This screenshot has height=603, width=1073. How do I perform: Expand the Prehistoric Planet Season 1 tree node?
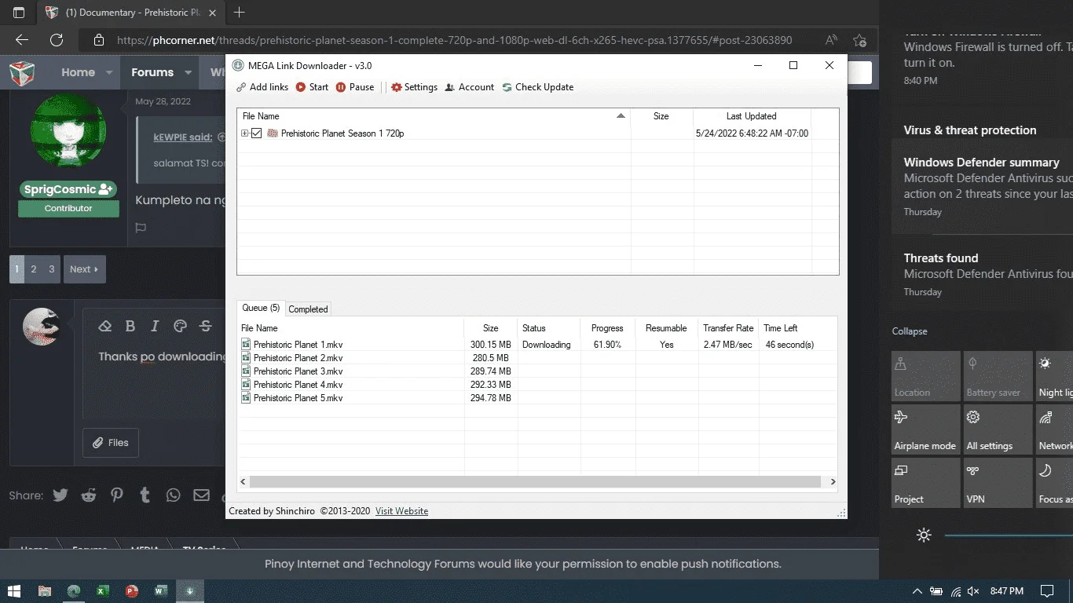click(245, 133)
